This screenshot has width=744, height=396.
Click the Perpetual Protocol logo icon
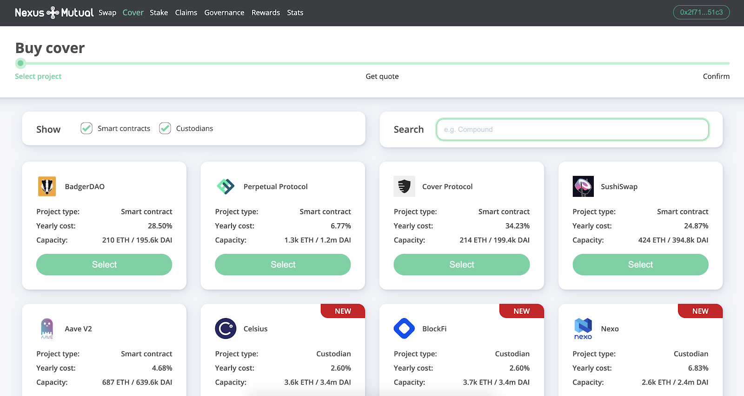pyautogui.click(x=226, y=186)
